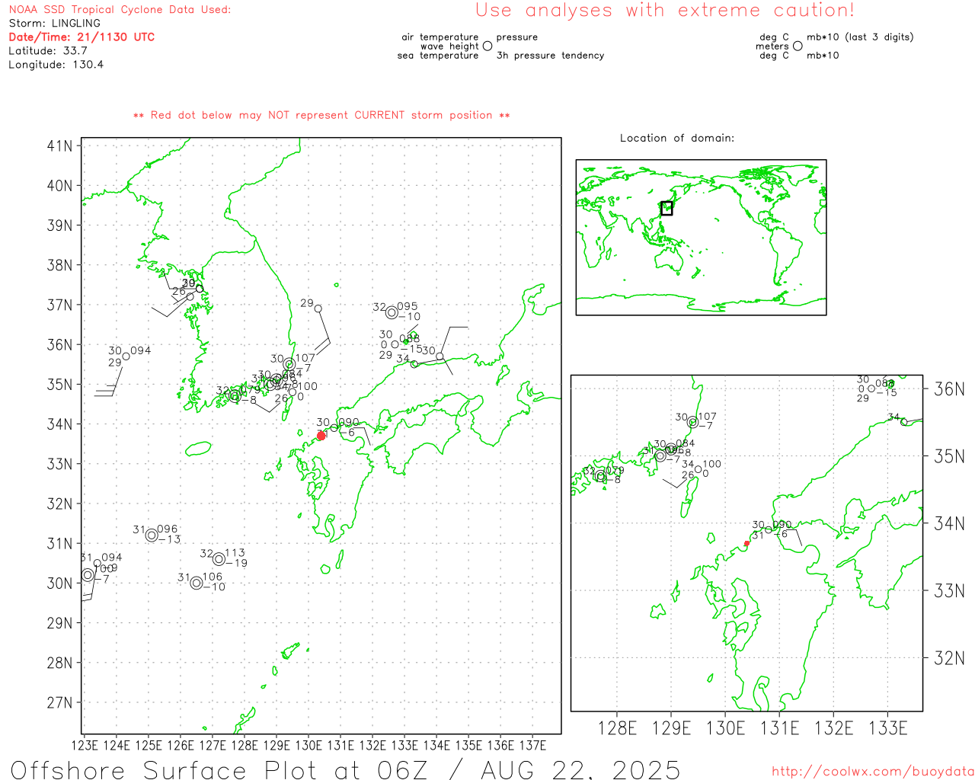This screenshot has height=780, width=975.
Task: Click the '123E' longitude axis label
Action: click(85, 745)
